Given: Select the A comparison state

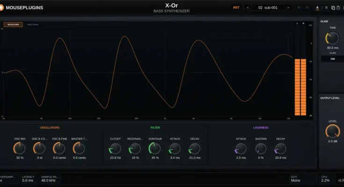Looking at the screenshot, I should pyautogui.click(x=317, y=7).
